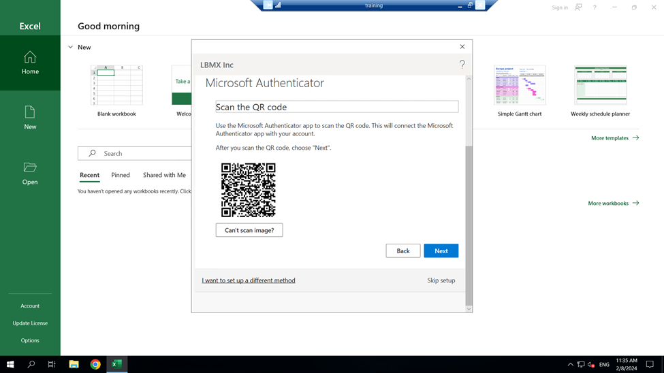Screen dimensions: 664x373
Task: Switch to the Shared with Me tab
Action: [x=164, y=175]
